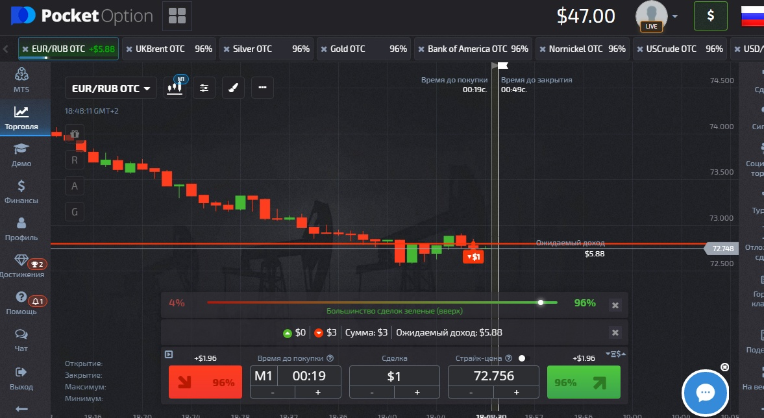Switch to the Gold OTC tab
Image resolution: width=764 pixels, height=418 pixels.
pyautogui.click(x=364, y=49)
